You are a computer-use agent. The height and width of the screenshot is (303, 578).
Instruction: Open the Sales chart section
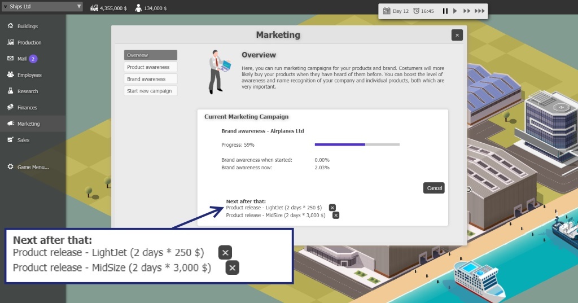pos(23,140)
